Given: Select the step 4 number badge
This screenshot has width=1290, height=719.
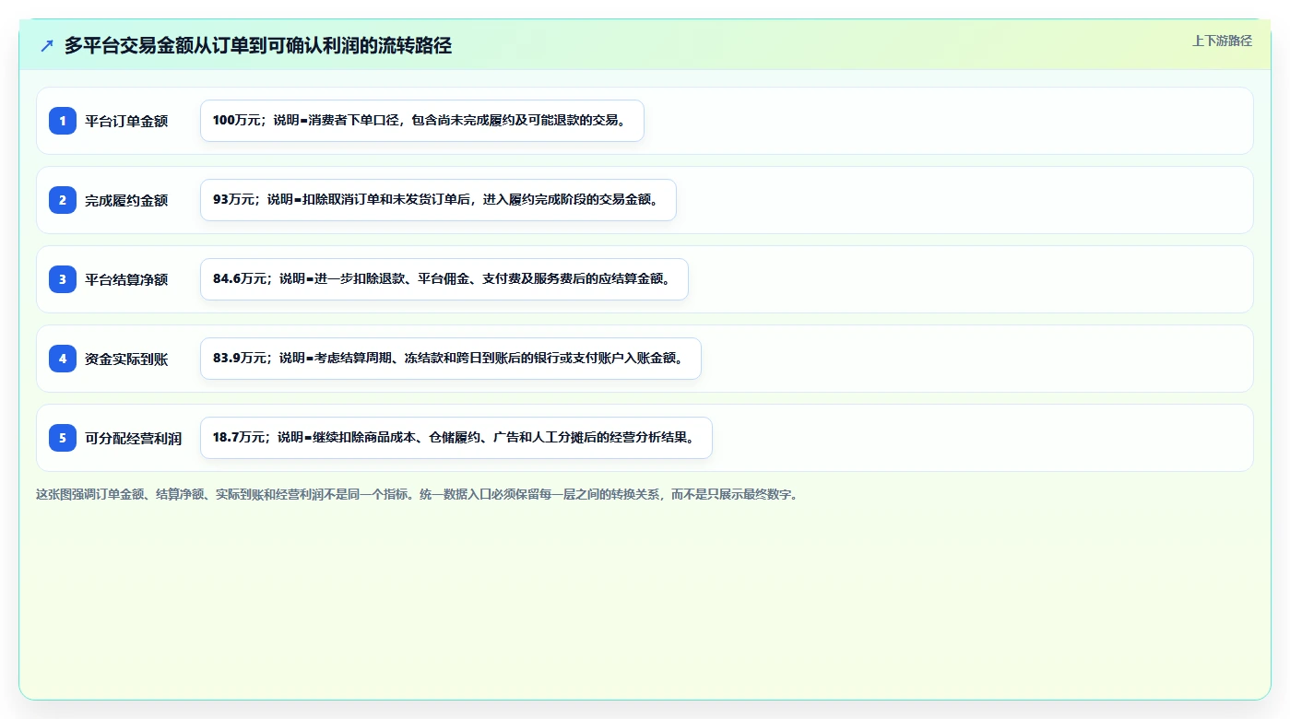Looking at the screenshot, I should tap(63, 359).
